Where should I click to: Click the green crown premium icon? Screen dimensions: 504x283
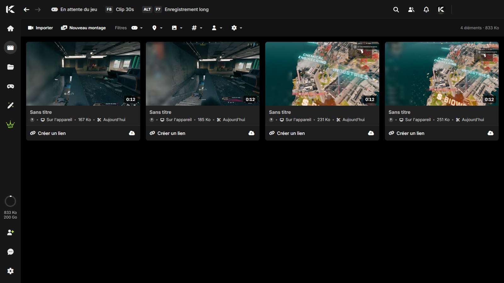[x=10, y=125]
